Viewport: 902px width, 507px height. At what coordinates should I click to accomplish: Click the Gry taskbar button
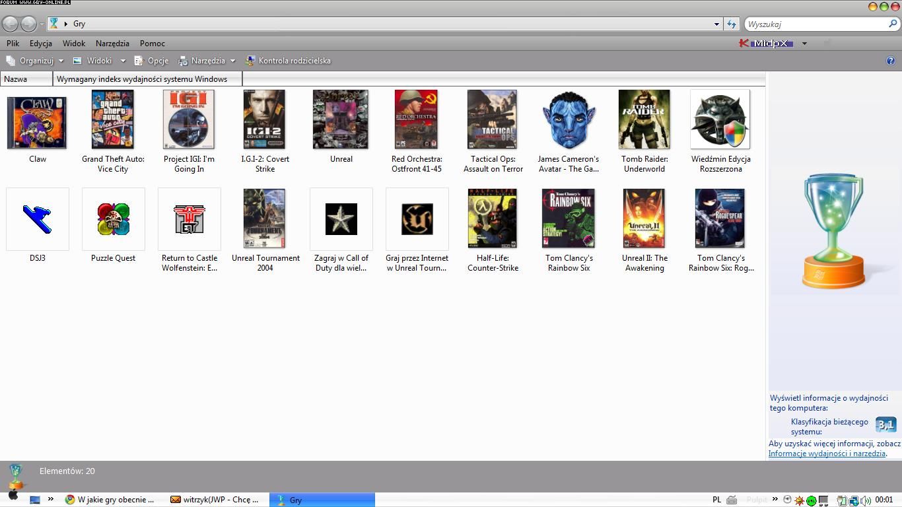(322, 500)
